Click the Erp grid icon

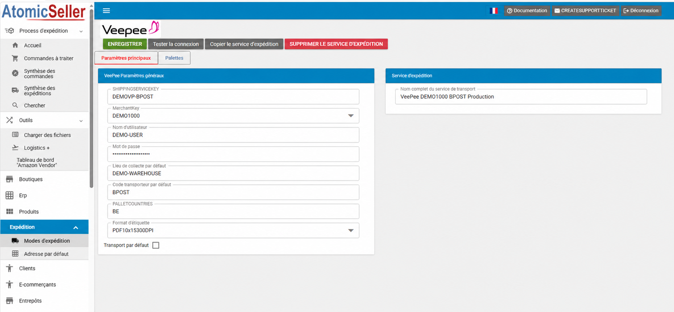(x=10, y=195)
